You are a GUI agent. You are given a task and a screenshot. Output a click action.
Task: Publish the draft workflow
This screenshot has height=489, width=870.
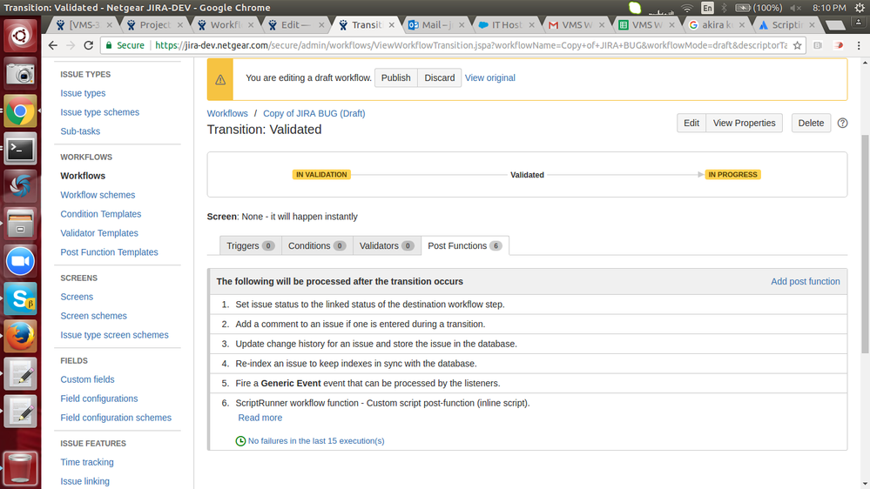click(395, 77)
